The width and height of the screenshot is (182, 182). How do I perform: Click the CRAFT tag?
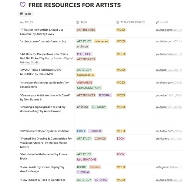81,131
